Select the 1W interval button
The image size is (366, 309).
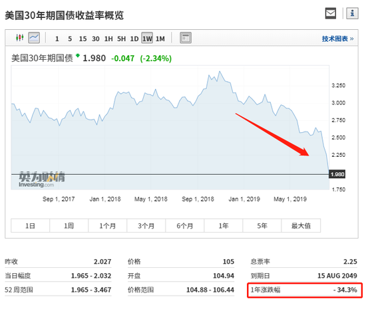[x=147, y=38]
